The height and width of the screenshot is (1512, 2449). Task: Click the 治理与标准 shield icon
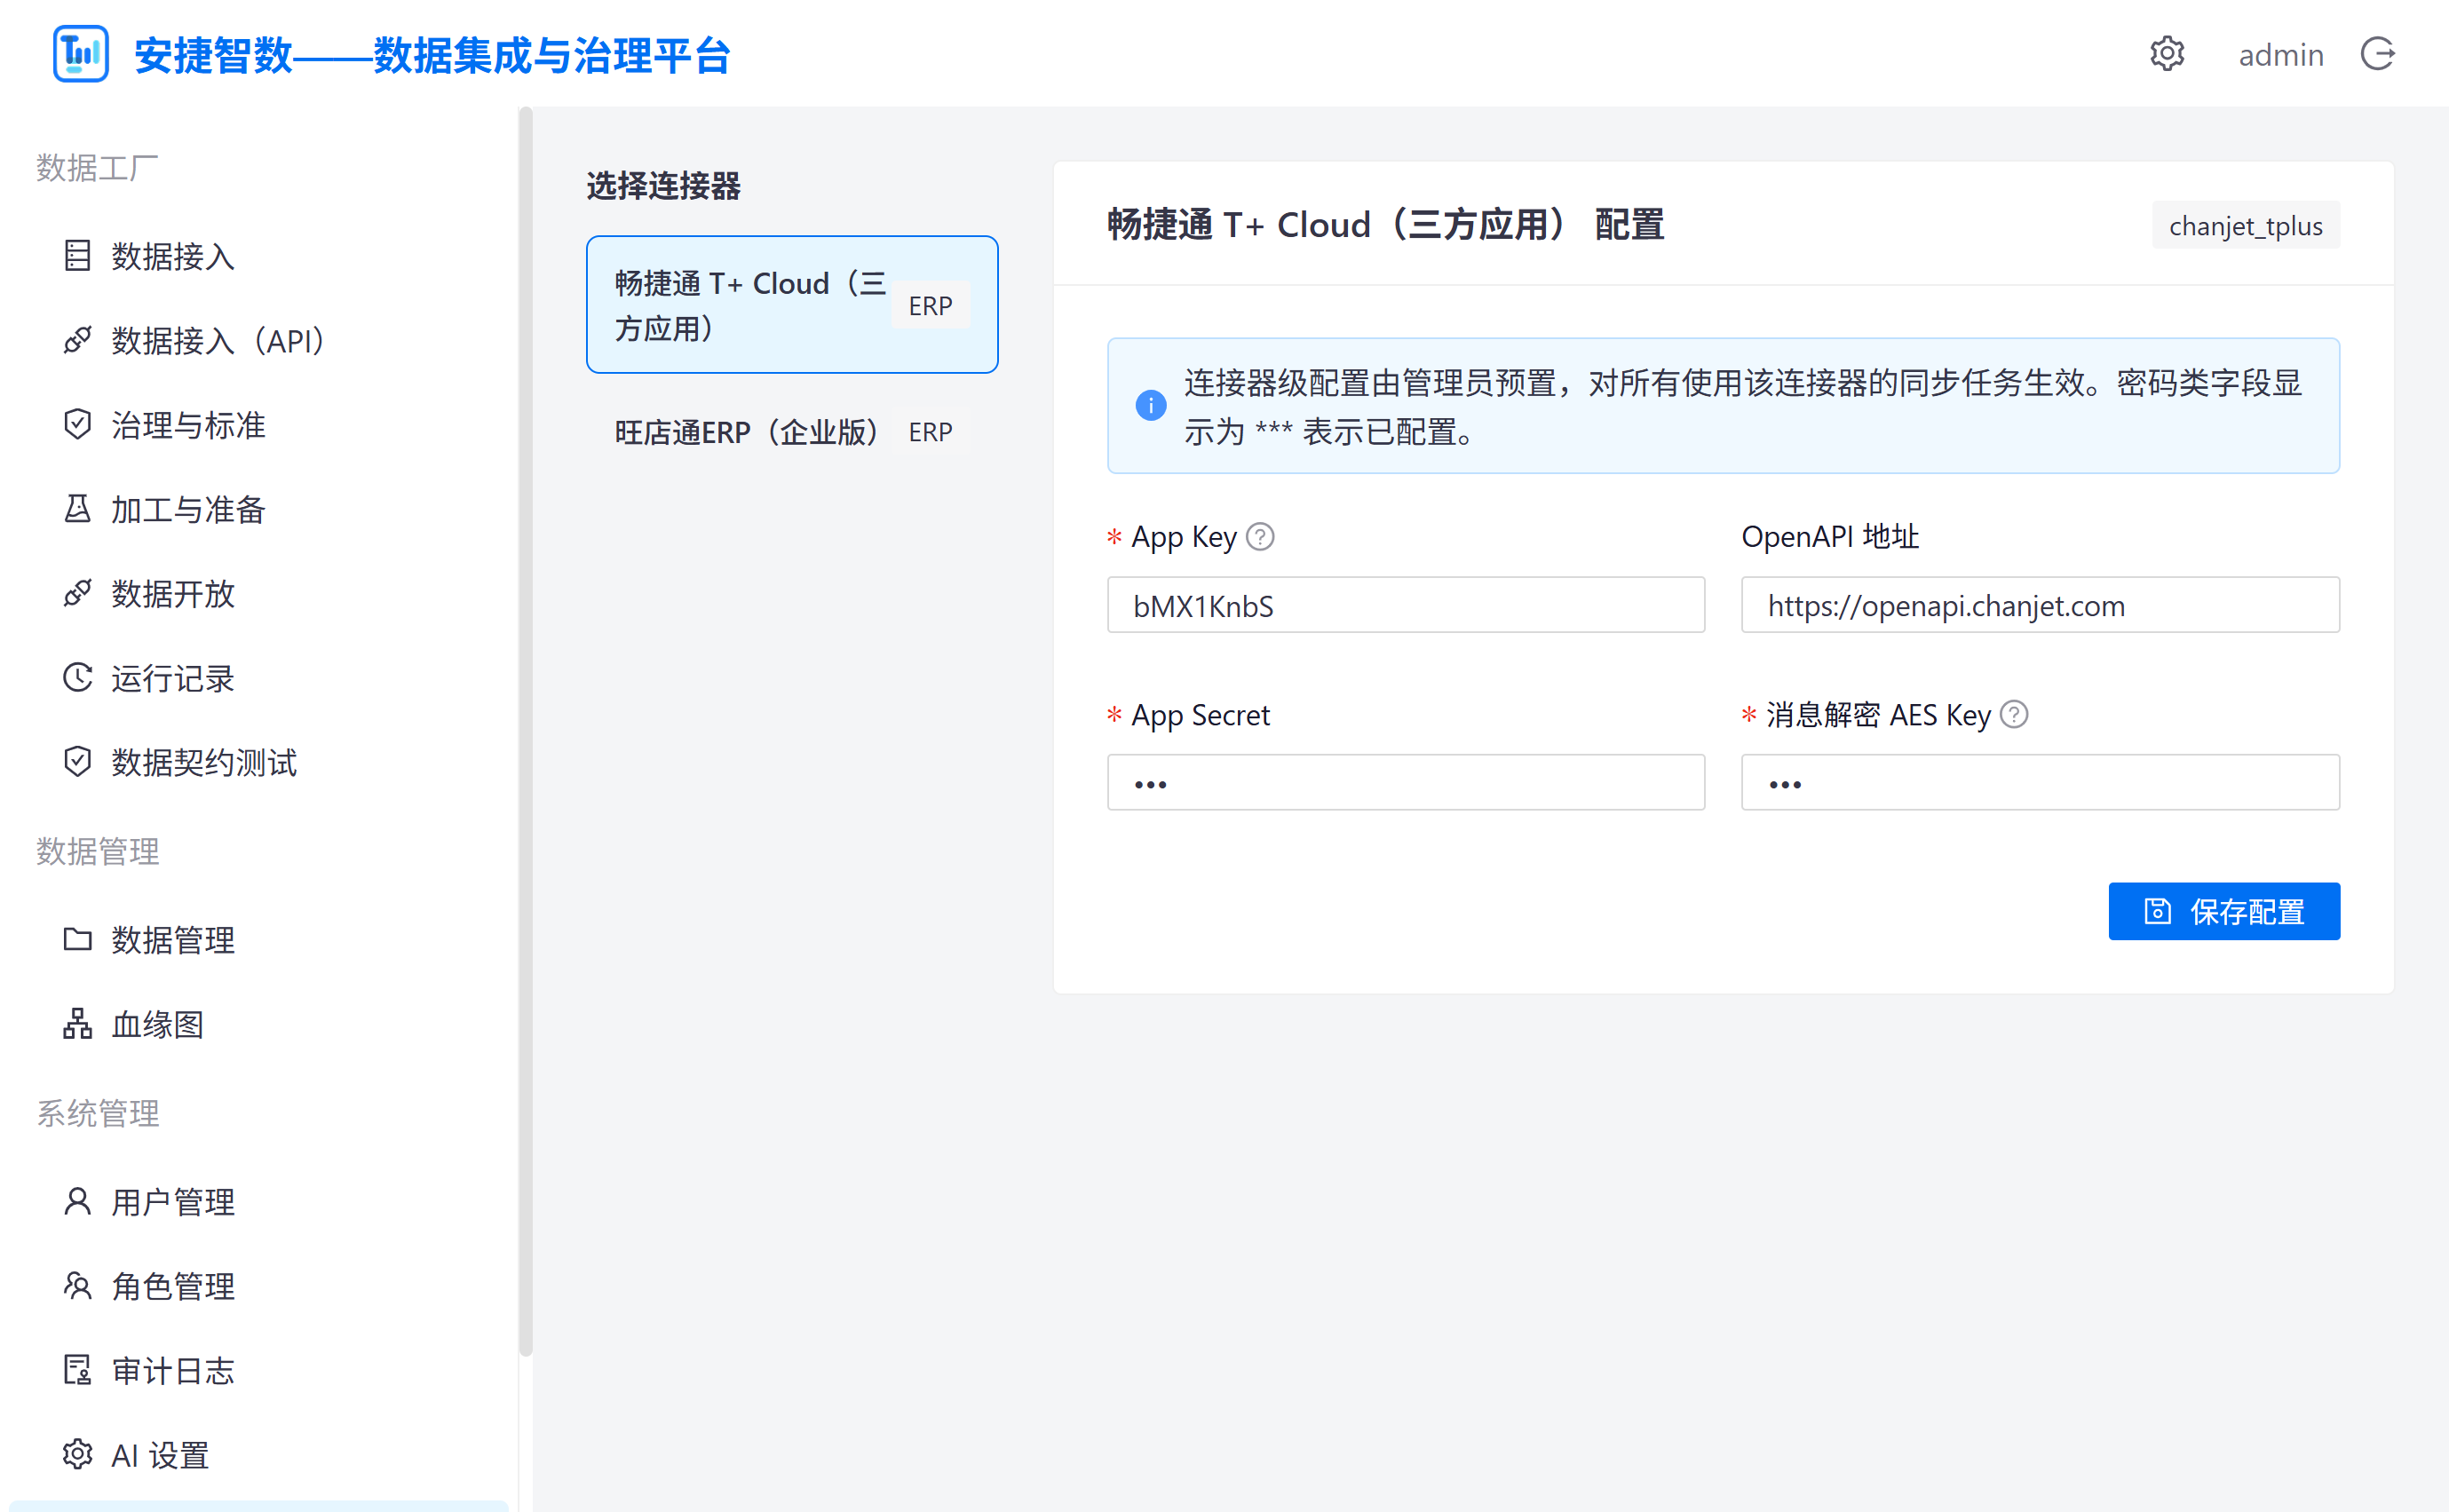point(77,425)
